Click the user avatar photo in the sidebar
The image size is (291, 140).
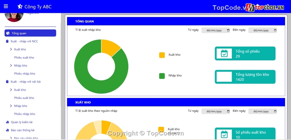click(x=14, y=17)
